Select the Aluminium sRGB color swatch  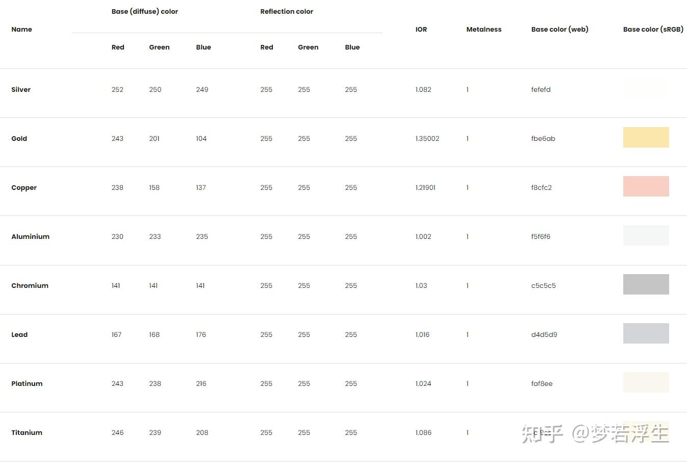pyautogui.click(x=646, y=235)
